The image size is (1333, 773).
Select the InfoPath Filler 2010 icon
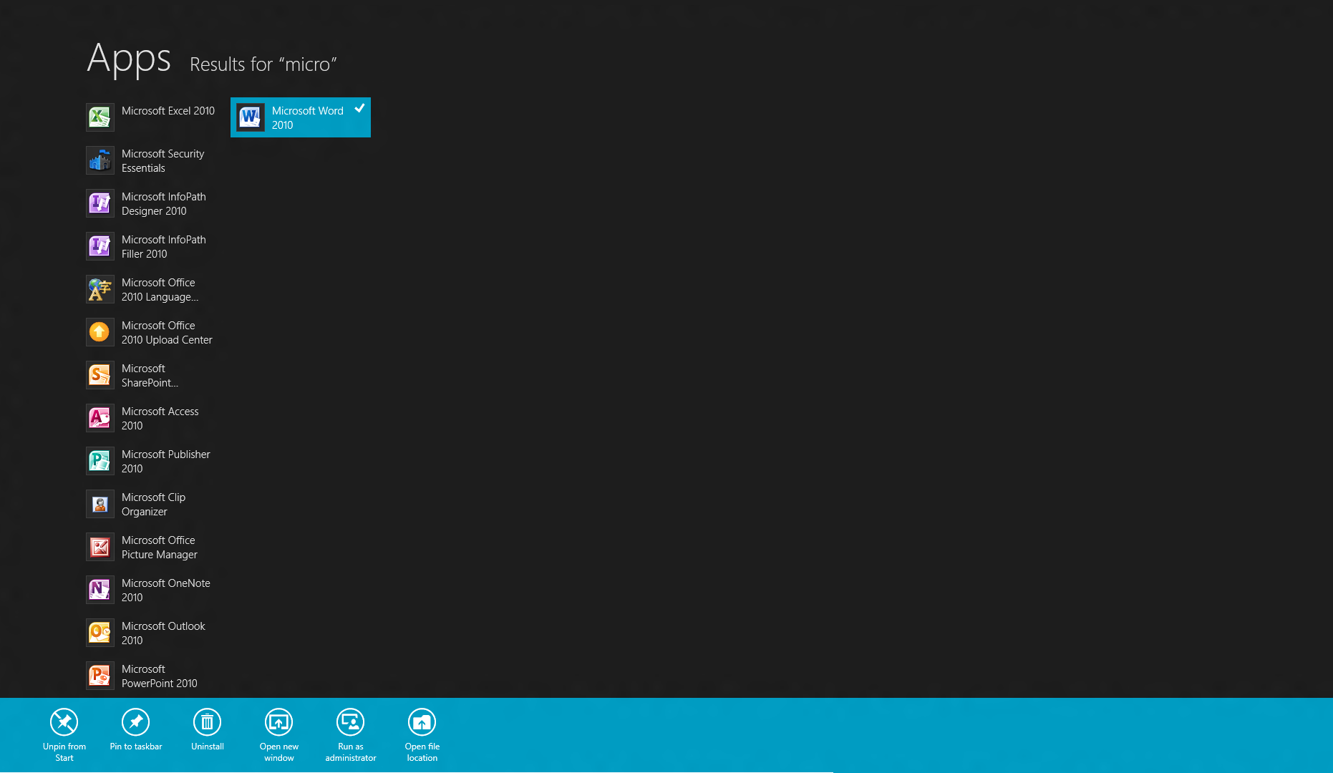(x=100, y=246)
